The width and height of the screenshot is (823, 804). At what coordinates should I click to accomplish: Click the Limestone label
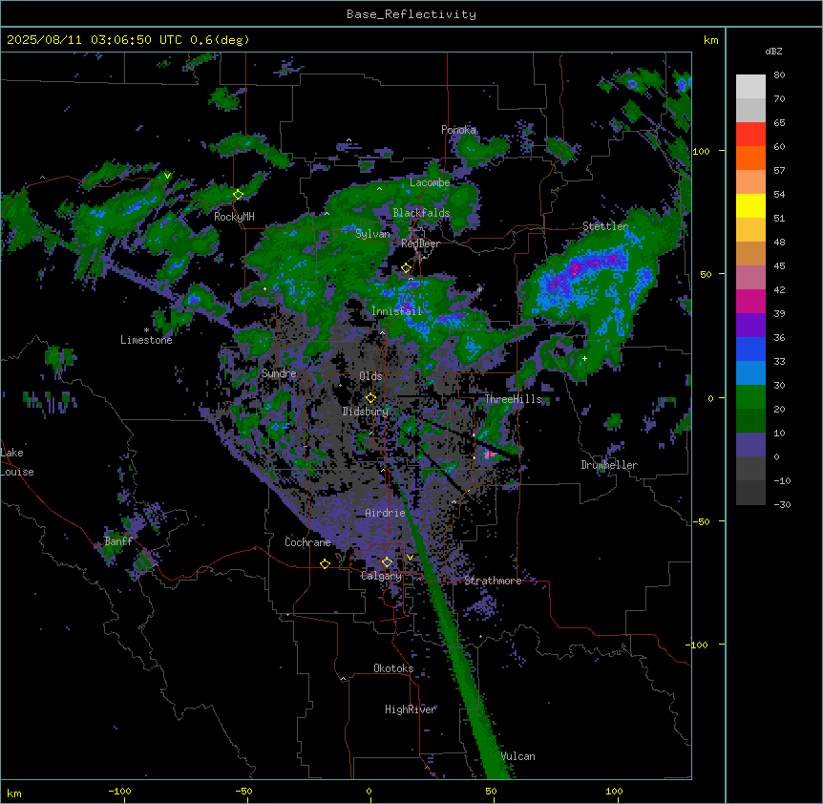[146, 340]
